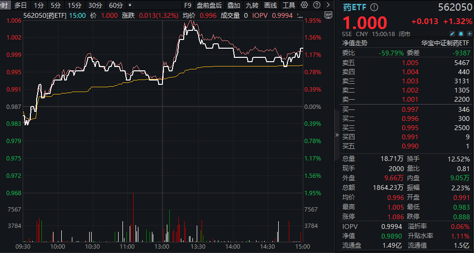Open 工具 tools menu

289,5
